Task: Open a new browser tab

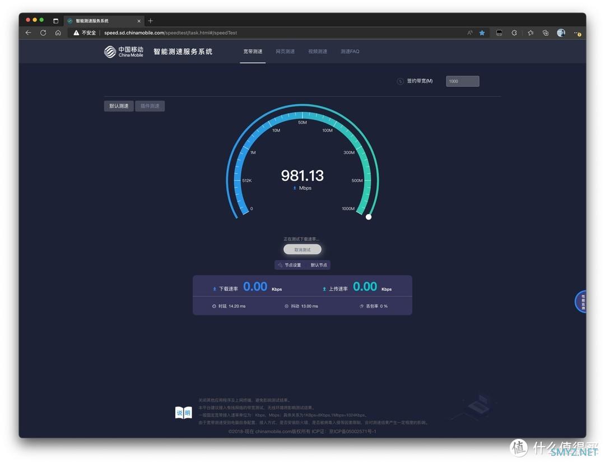Action: (x=150, y=21)
